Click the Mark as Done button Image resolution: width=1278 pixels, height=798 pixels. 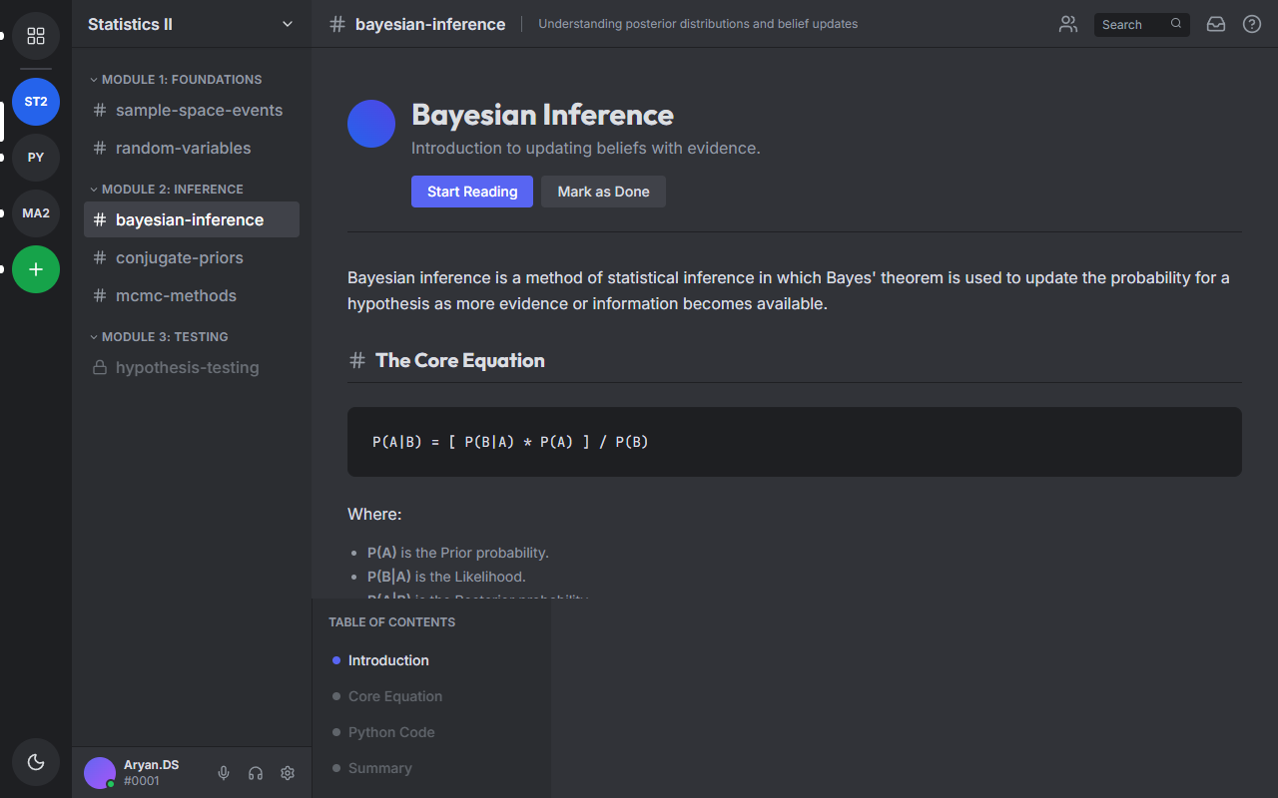[603, 192]
